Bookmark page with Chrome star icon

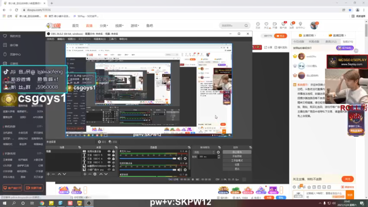tap(350, 10)
